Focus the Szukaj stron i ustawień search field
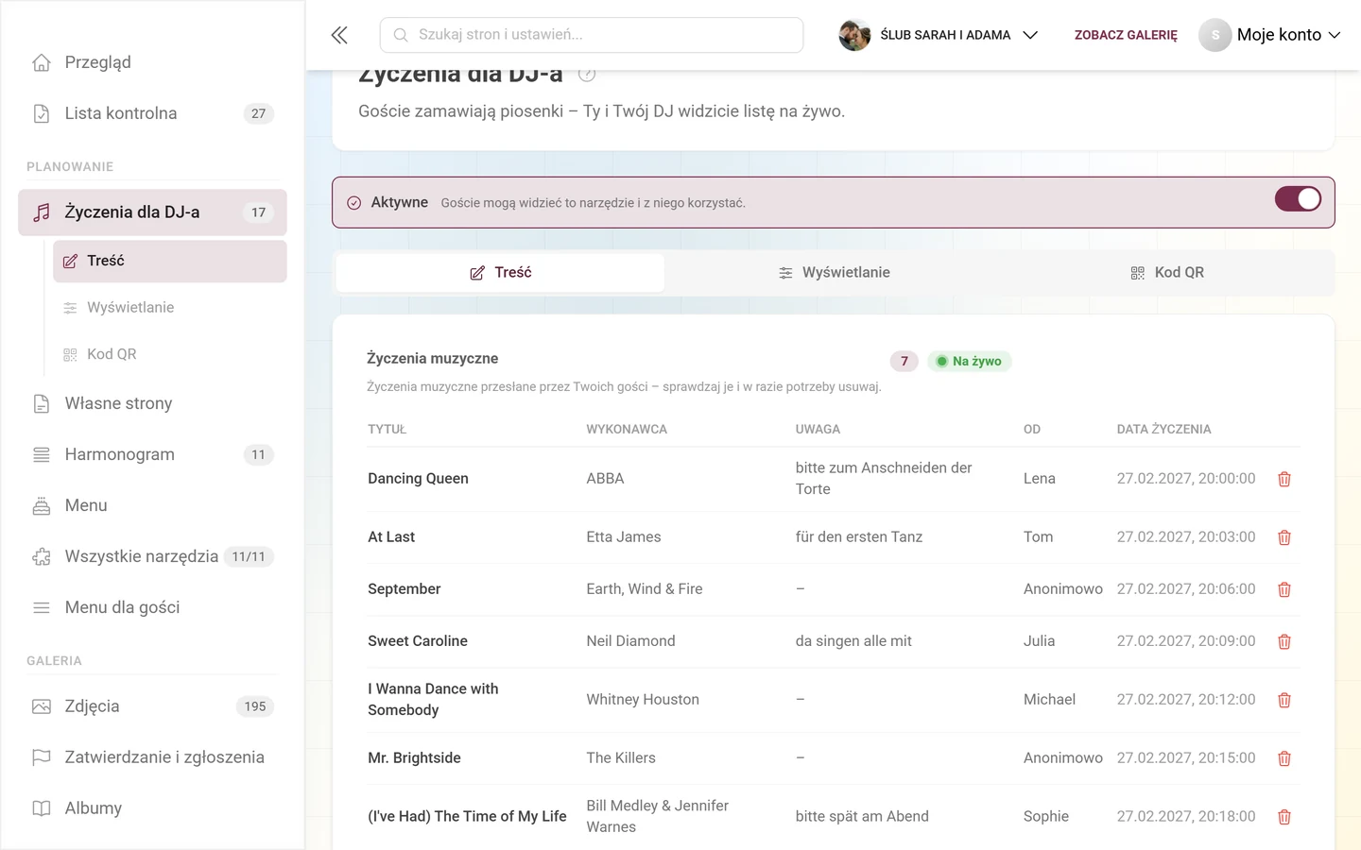The image size is (1361, 850). pos(592,35)
